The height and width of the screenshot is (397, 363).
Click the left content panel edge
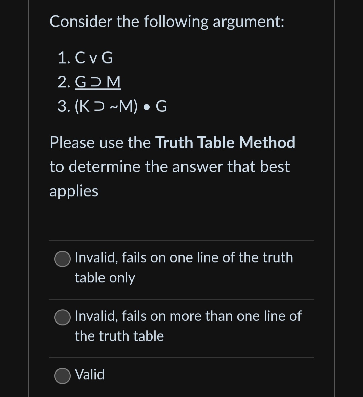[x=29, y=198]
